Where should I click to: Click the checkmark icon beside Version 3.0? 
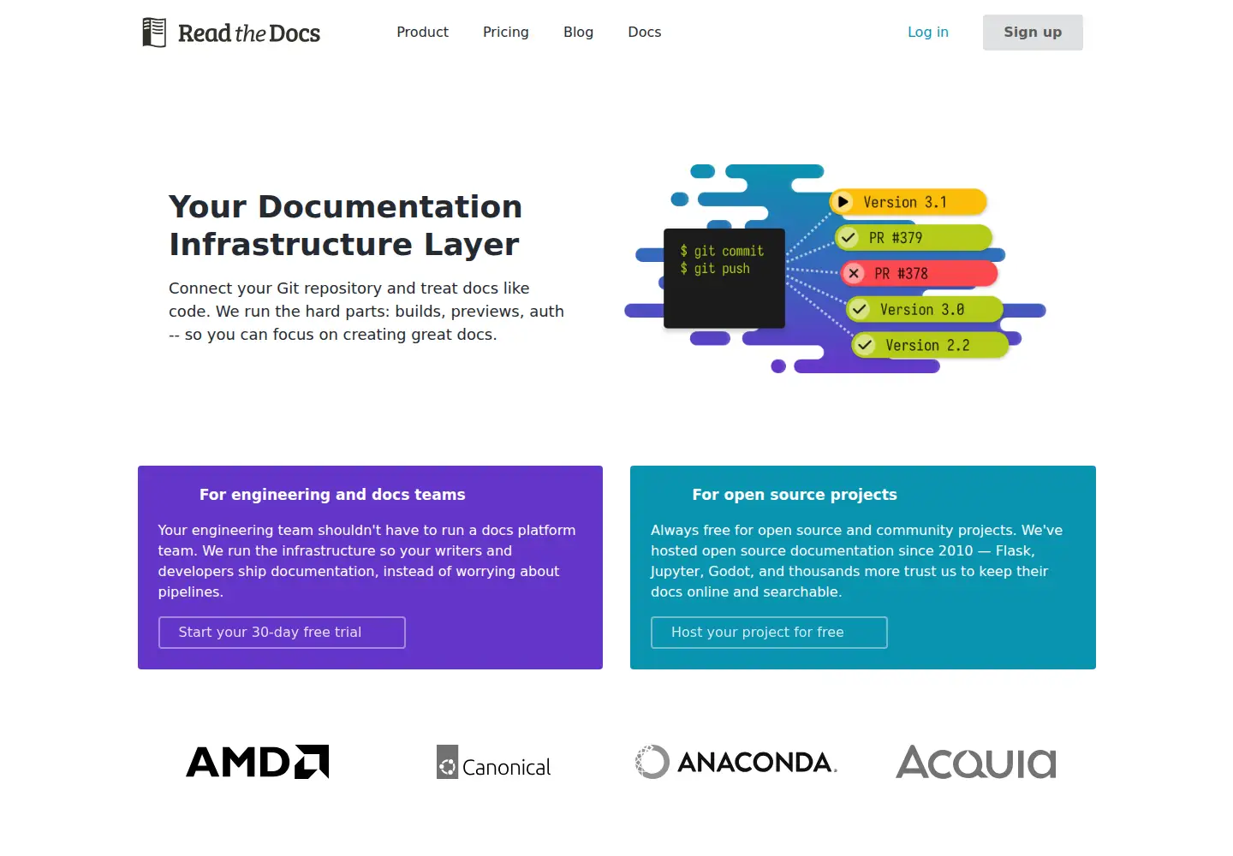(859, 310)
